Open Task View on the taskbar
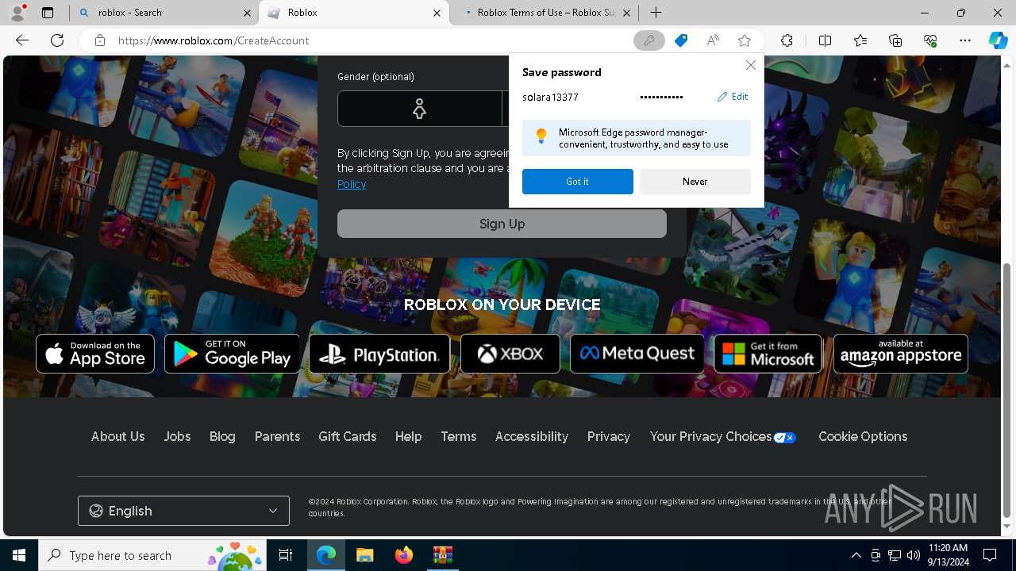Viewport: 1016px width, 571px height. coord(286,555)
